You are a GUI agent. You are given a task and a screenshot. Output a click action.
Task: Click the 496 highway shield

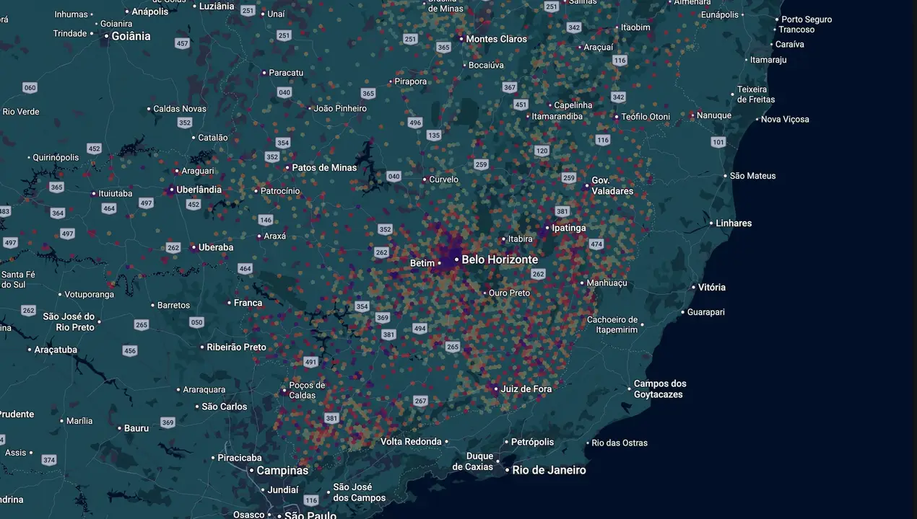click(414, 123)
